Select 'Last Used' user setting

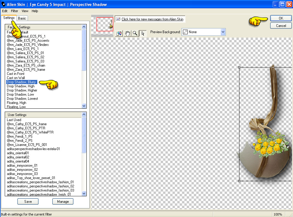point(14,120)
